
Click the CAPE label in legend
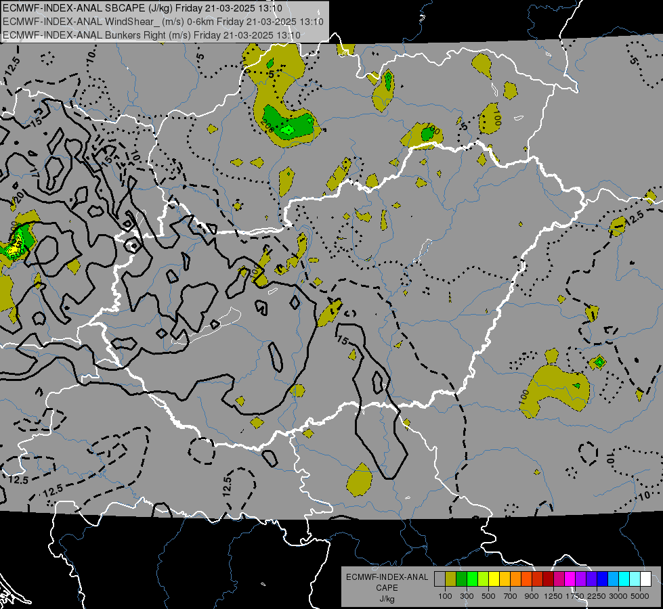coord(387,588)
